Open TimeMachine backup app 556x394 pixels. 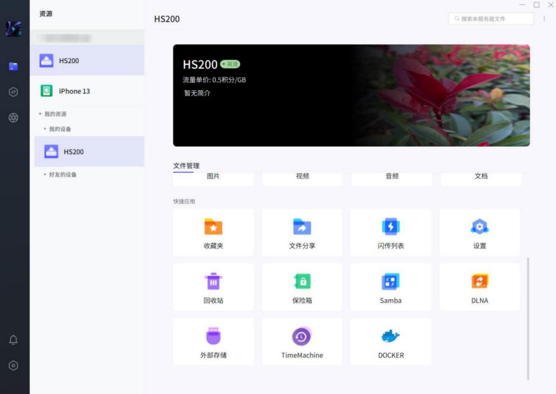(x=302, y=336)
